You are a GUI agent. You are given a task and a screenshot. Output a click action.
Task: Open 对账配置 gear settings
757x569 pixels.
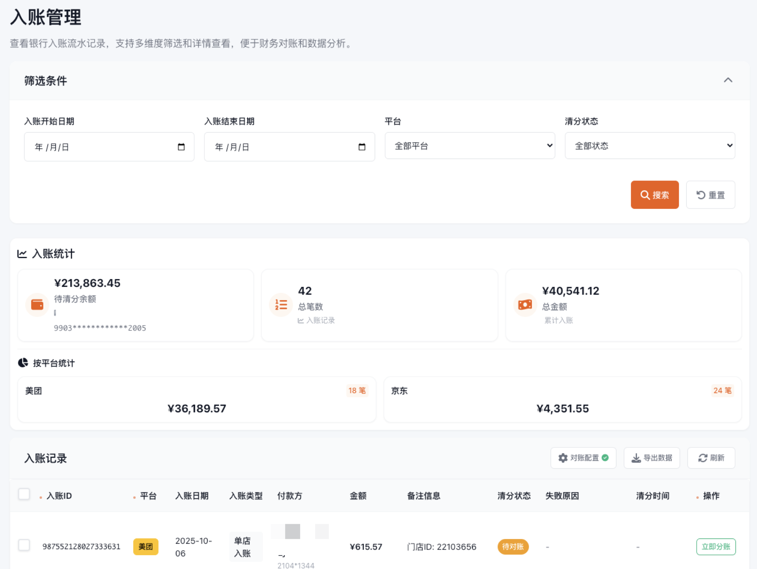583,458
